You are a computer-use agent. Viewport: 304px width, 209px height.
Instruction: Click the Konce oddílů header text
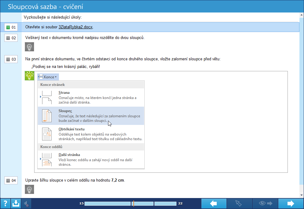(x=51, y=147)
